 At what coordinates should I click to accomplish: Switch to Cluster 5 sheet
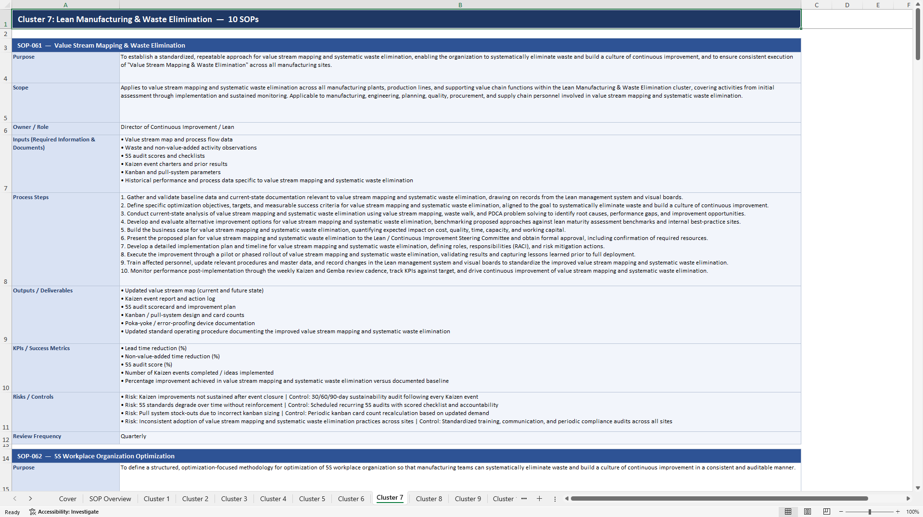pyautogui.click(x=312, y=499)
